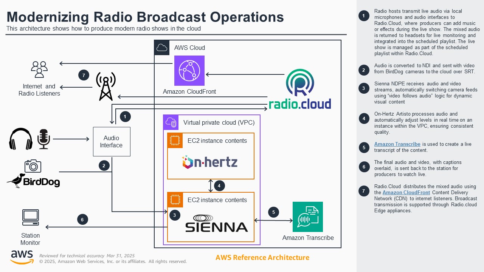Click the Amazon Transcribe service icon
This screenshot has height=272, width=484.
[308, 217]
